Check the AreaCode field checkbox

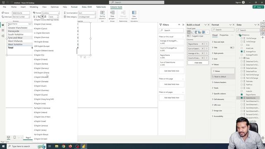pyautogui.click(x=242, y=48)
